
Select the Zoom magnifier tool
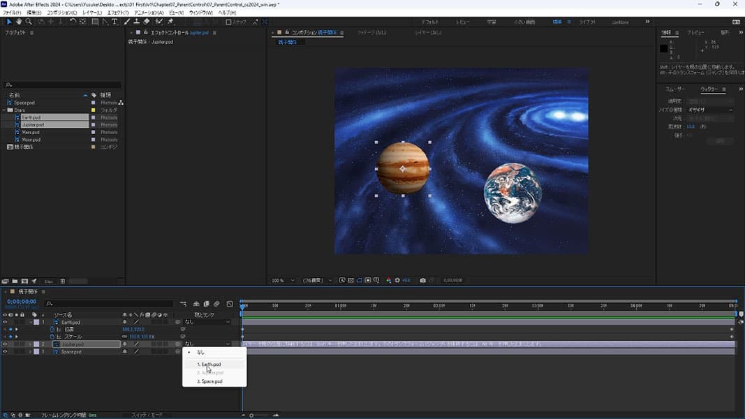[29, 22]
